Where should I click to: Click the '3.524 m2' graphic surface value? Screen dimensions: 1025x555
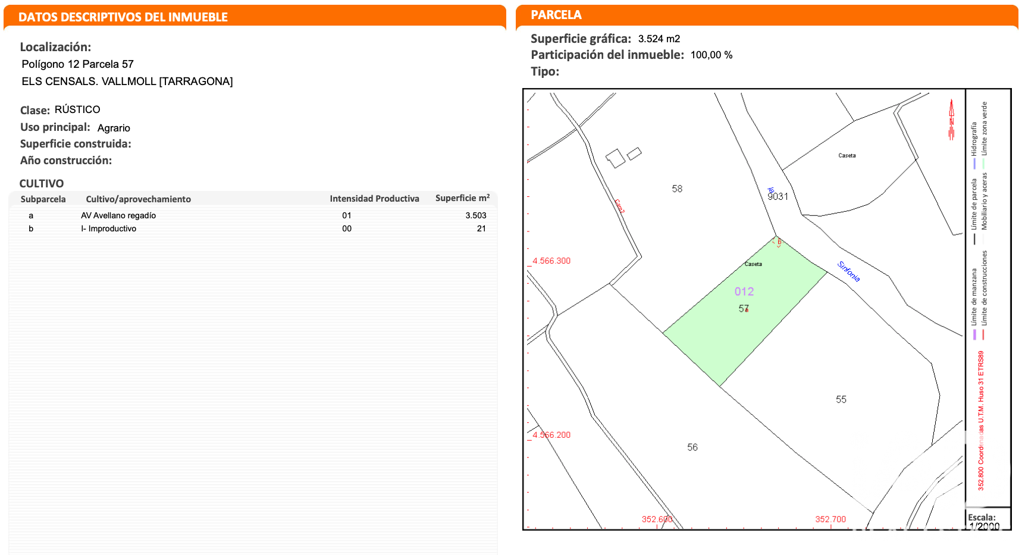point(659,39)
